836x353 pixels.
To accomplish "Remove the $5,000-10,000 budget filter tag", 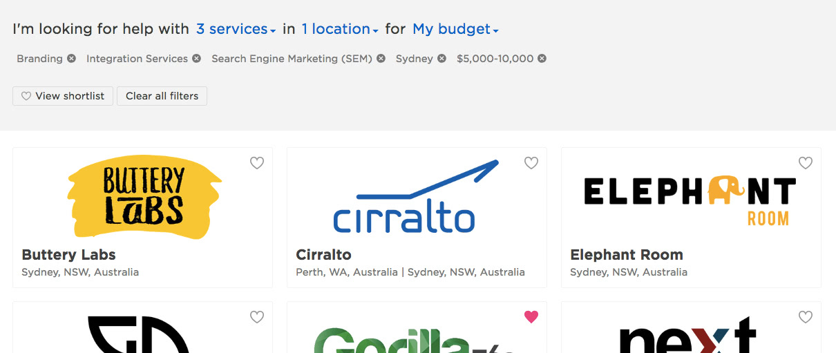I will pyautogui.click(x=542, y=59).
